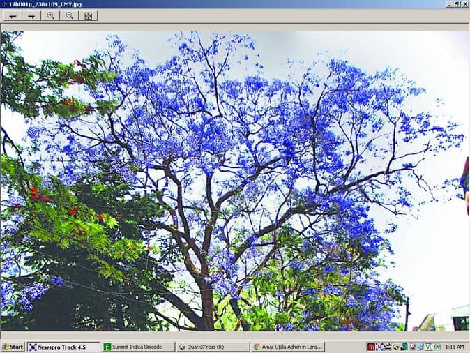Click the green V icon in system tray
Image resolution: width=470 pixels, height=353 pixels.
pos(429,347)
